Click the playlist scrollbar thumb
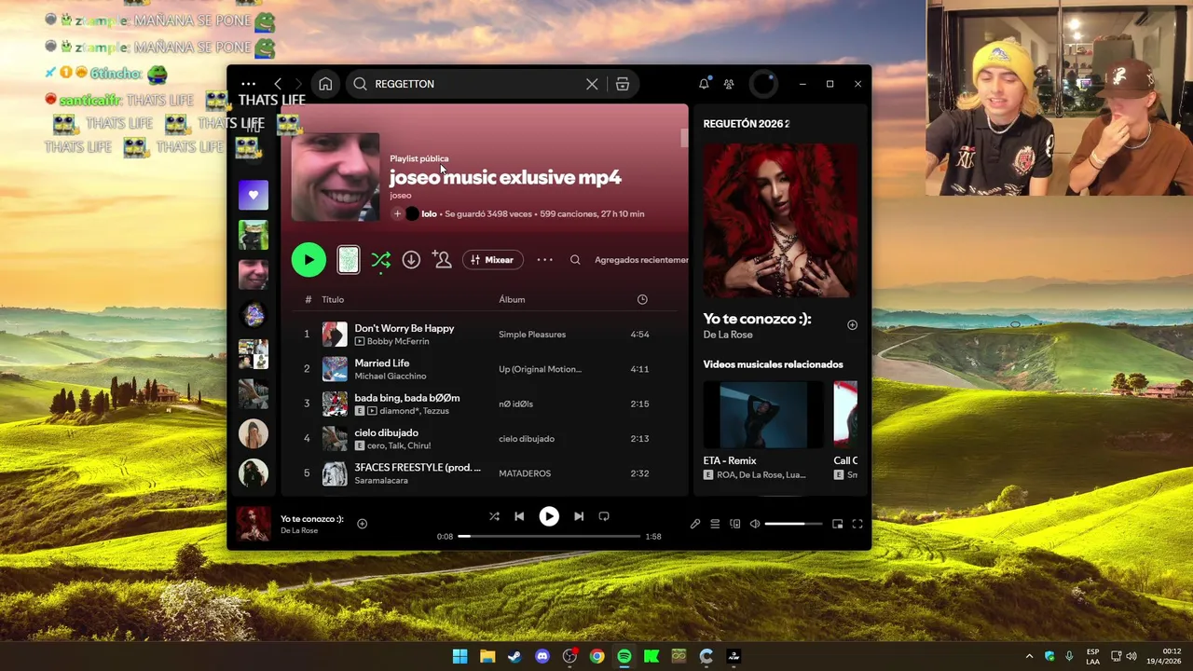The height and width of the screenshot is (671, 1193). coord(684,138)
